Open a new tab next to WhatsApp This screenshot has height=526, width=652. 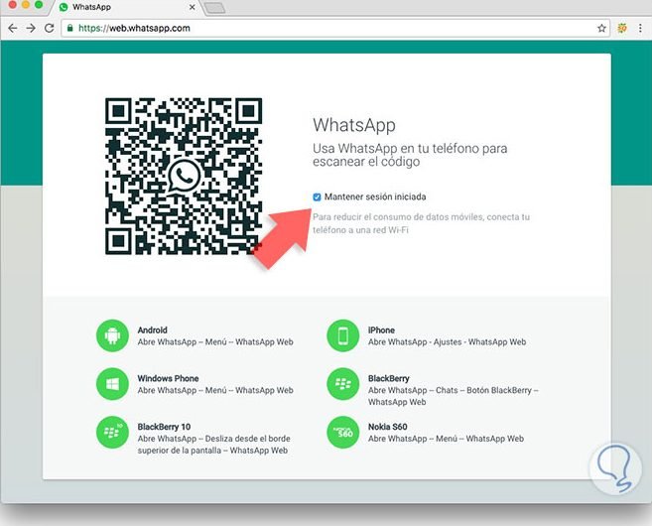[x=213, y=7]
